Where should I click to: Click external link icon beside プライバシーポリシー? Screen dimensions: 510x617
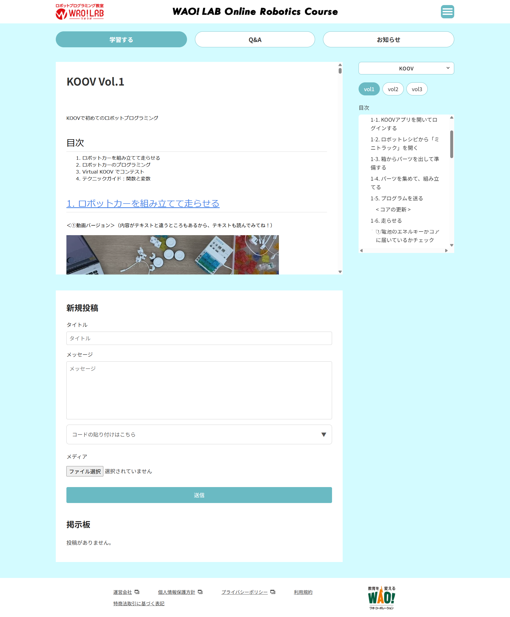click(273, 592)
